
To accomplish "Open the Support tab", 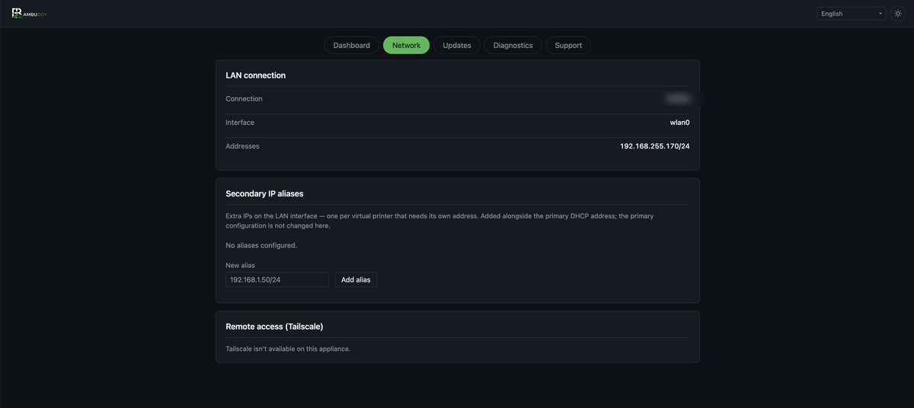I will 568,45.
